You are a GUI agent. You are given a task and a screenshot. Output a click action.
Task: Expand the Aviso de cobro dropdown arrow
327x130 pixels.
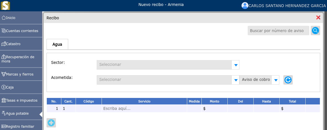(275, 80)
